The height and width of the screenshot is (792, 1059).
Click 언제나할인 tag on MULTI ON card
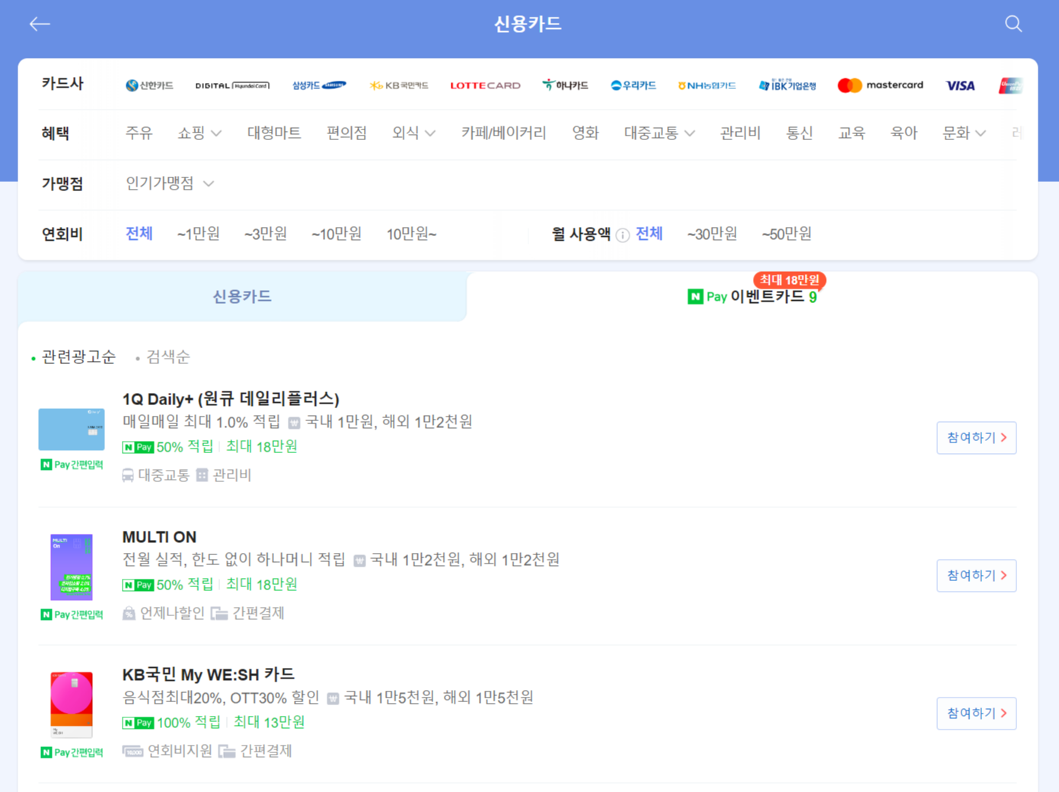pos(163,613)
